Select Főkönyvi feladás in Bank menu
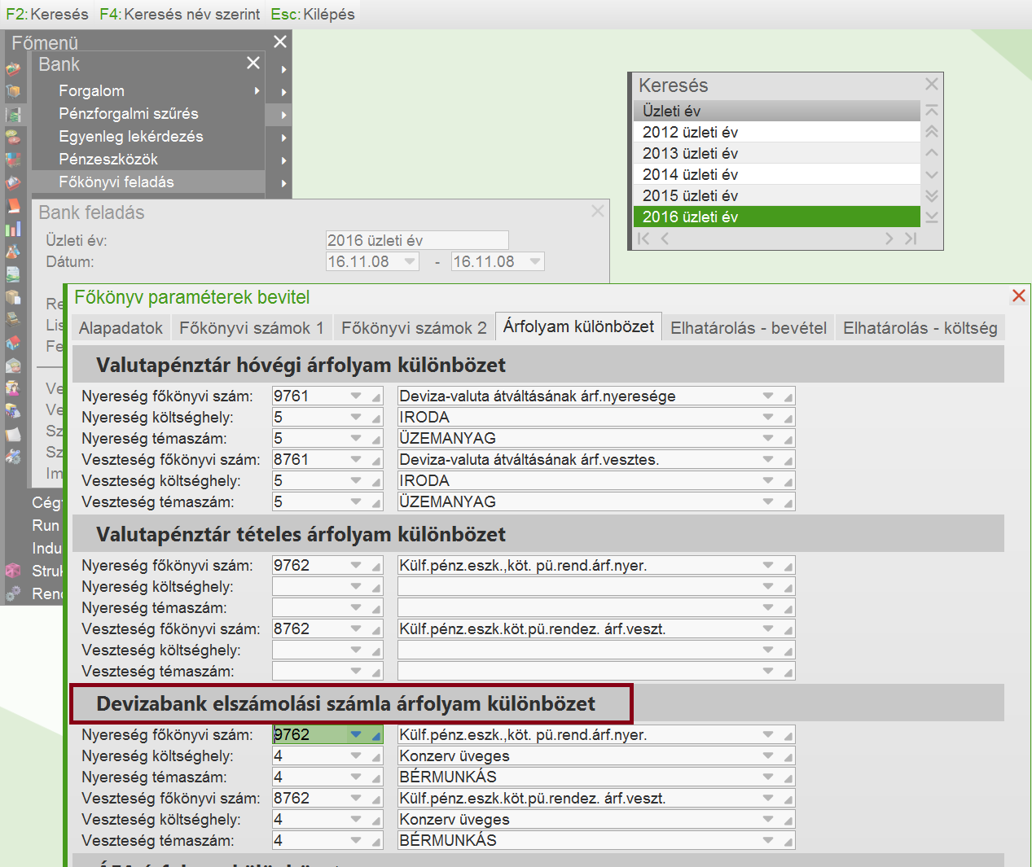The width and height of the screenshot is (1032, 867). click(148, 182)
